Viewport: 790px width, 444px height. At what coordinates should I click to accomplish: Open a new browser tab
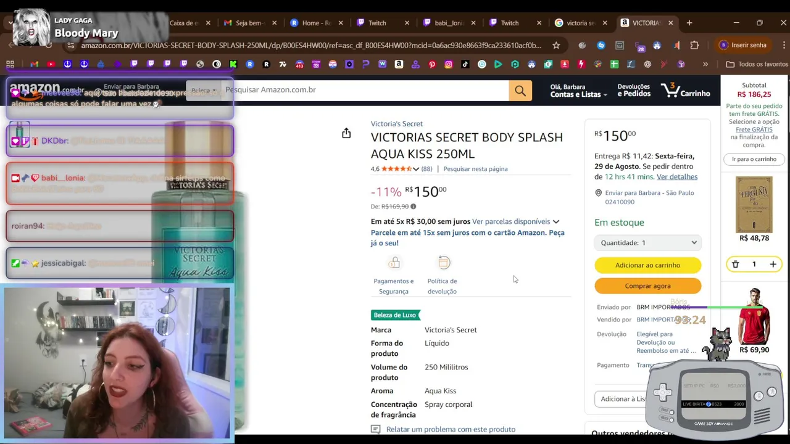[x=689, y=23]
